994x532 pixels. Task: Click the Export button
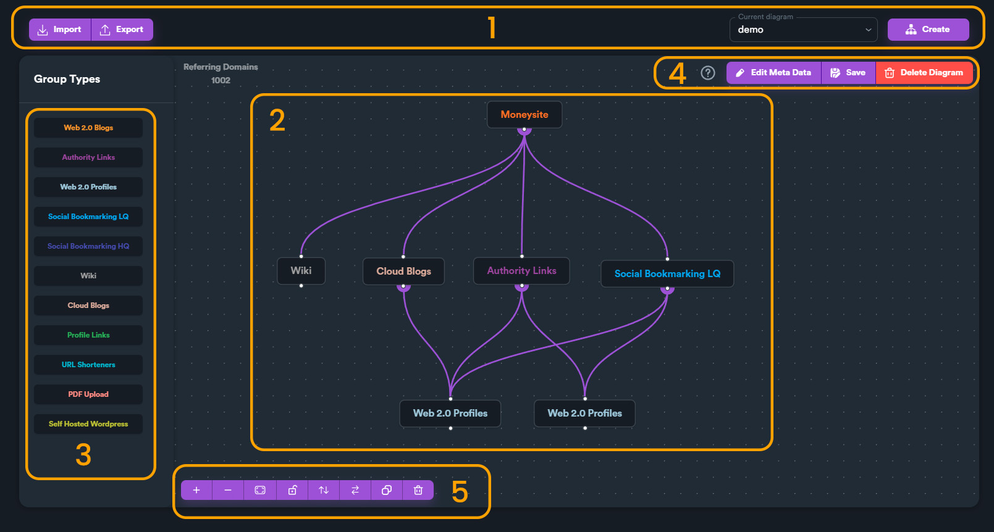pyautogui.click(x=122, y=30)
